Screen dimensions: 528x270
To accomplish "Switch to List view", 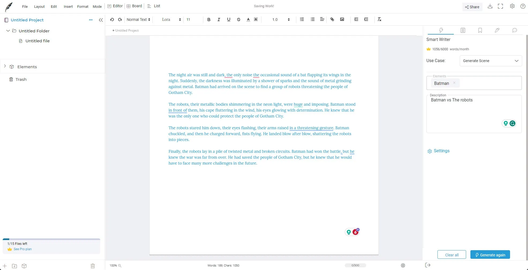I will pyautogui.click(x=154, y=6).
